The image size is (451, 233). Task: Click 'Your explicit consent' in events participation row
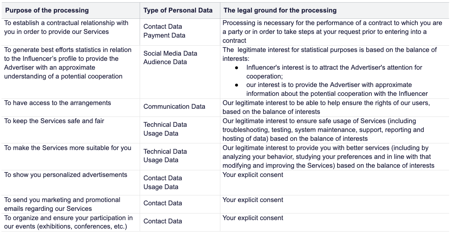tap(253, 218)
